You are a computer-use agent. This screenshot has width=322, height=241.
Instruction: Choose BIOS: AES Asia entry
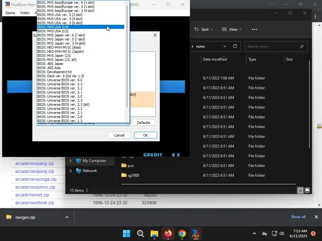tap(80, 68)
